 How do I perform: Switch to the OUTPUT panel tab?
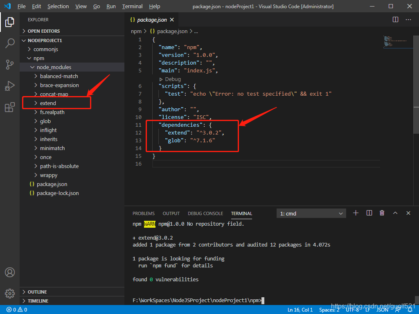click(x=171, y=213)
